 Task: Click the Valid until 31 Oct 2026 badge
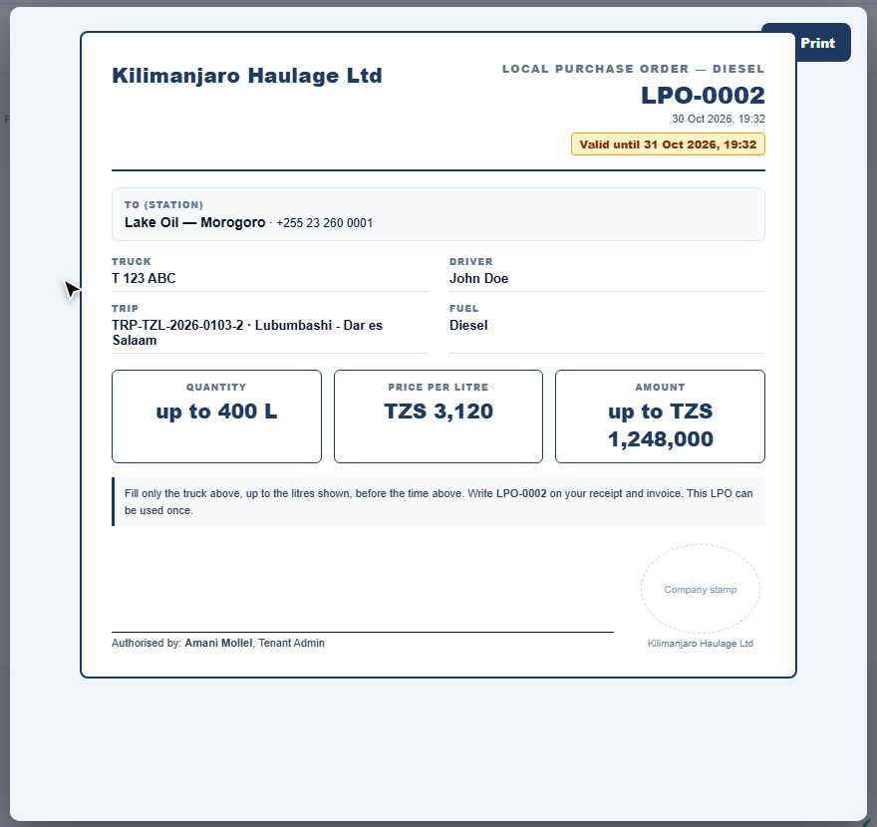point(668,144)
